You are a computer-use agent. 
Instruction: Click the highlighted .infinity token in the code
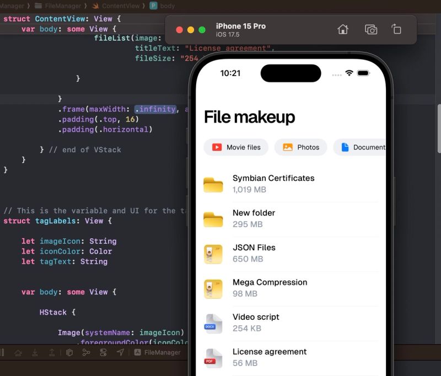pyautogui.click(x=155, y=109)
